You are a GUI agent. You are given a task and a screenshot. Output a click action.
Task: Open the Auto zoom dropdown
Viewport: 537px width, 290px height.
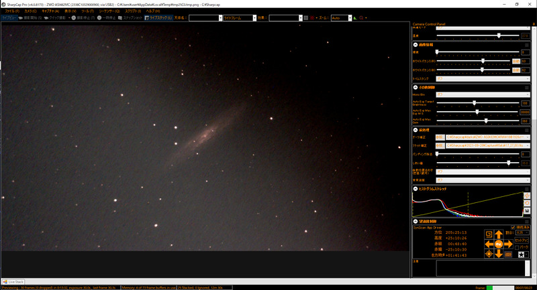coord(342,18)
